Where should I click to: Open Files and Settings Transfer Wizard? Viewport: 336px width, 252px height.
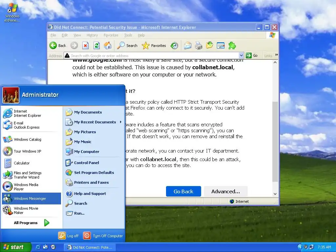(31, 175)
